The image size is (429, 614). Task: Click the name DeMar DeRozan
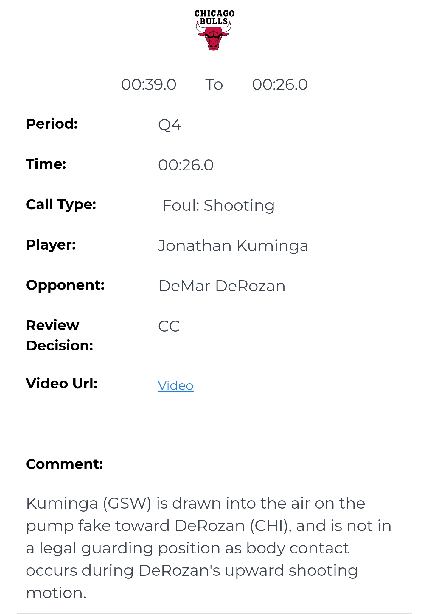[222, 286]
